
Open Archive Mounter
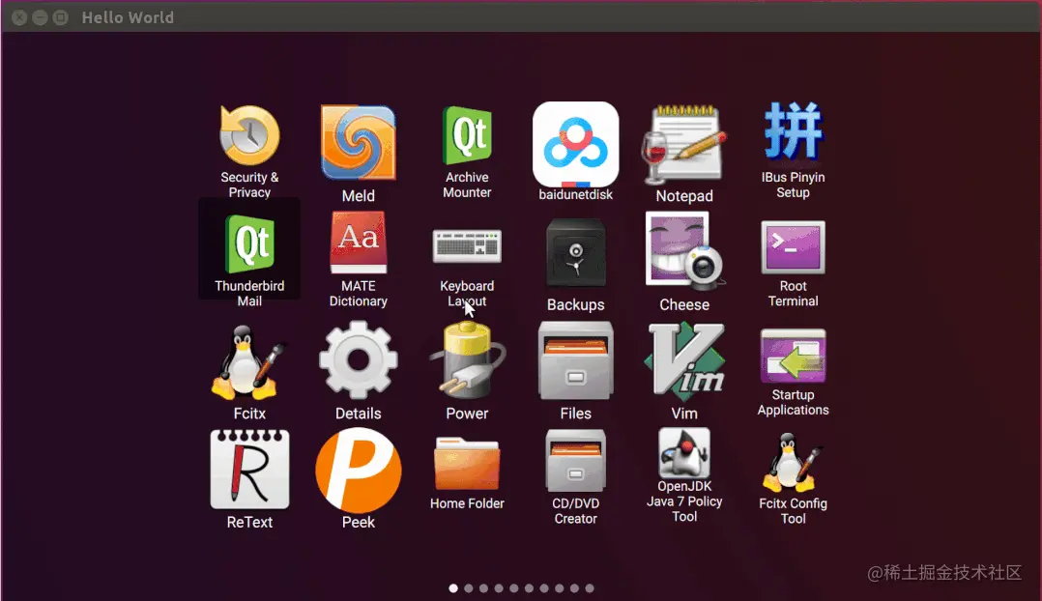point(467,135)
